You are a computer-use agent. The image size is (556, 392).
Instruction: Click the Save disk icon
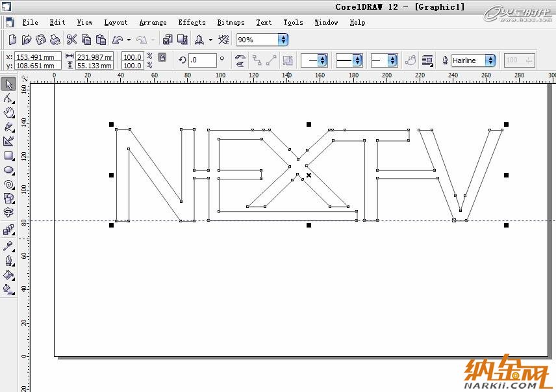[41, 40]
